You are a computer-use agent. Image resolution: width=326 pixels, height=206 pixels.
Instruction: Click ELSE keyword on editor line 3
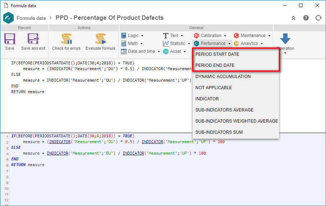(x=16, y=147)
